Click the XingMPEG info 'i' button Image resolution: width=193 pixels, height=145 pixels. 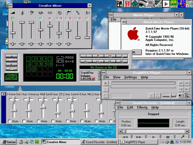pyautogui.click(x=106, y=89)
